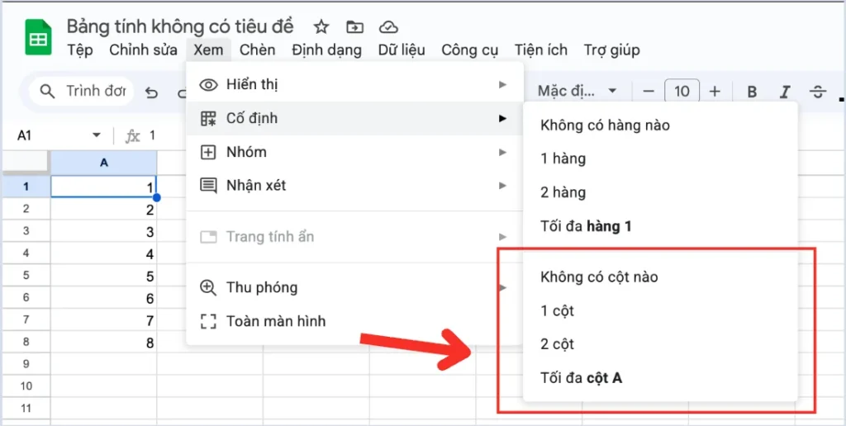The image size is (846, 426).
Task: Open the Định dạng menu
Action: click(326, 50)
